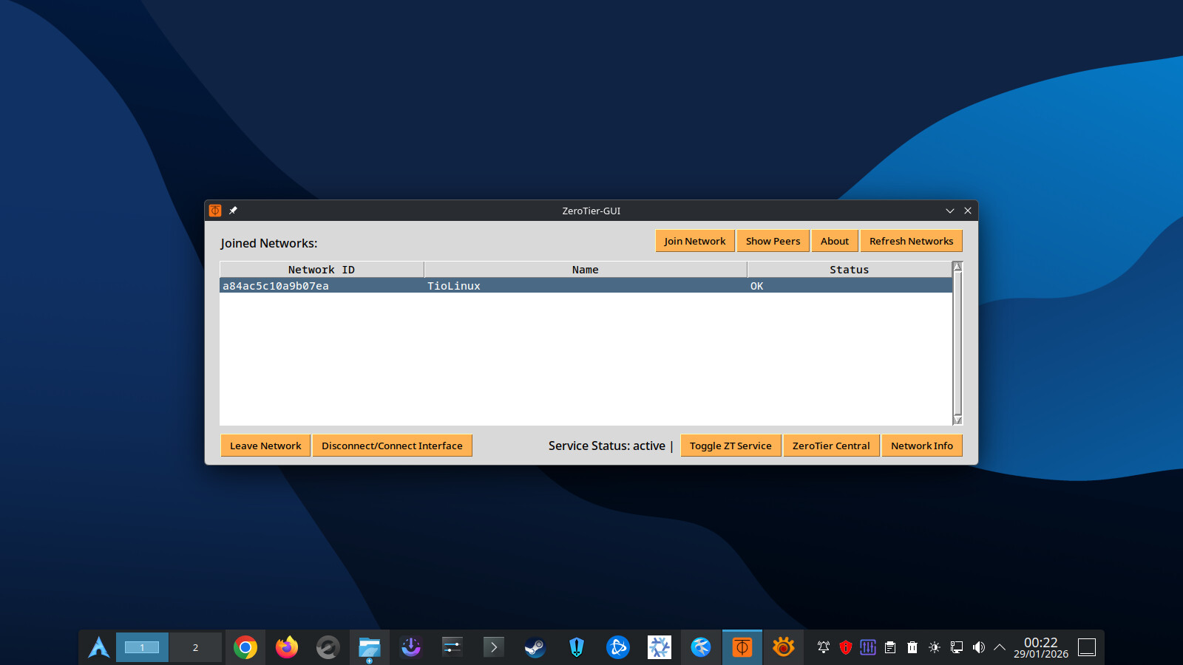Open the screen brightness control in tray
Viewport: 1183px width, 665px height.
(935, 648)
